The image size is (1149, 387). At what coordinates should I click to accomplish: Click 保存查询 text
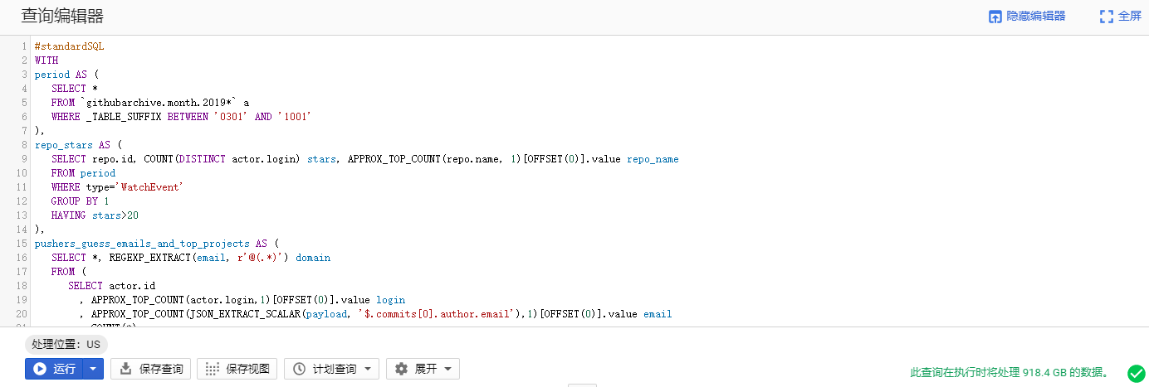[x=163, y=369]
